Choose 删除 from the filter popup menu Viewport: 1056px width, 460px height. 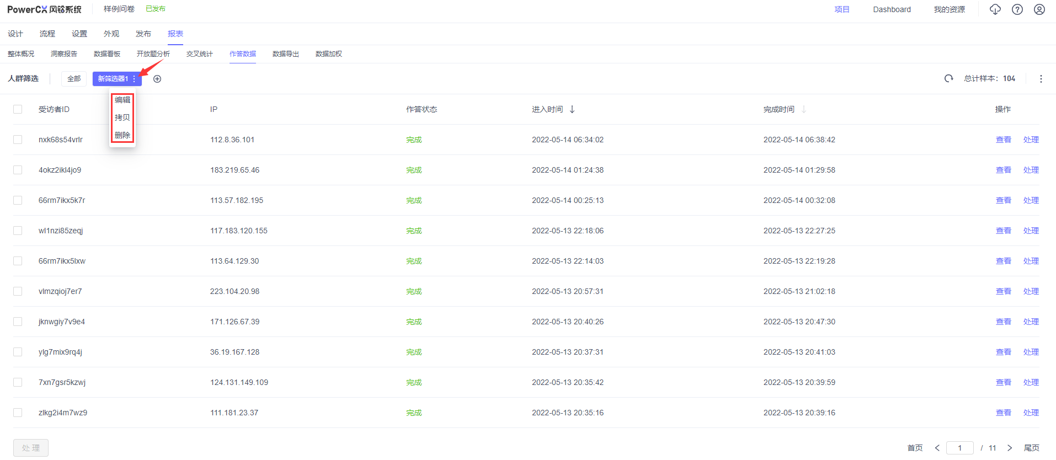click(x=122, y=135)
